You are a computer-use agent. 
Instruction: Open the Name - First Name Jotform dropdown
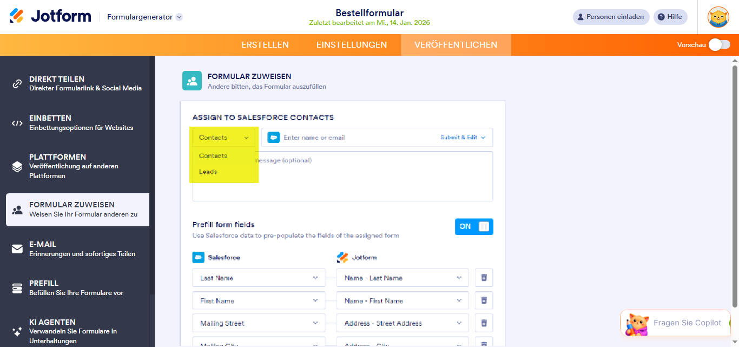pos(403,300)
